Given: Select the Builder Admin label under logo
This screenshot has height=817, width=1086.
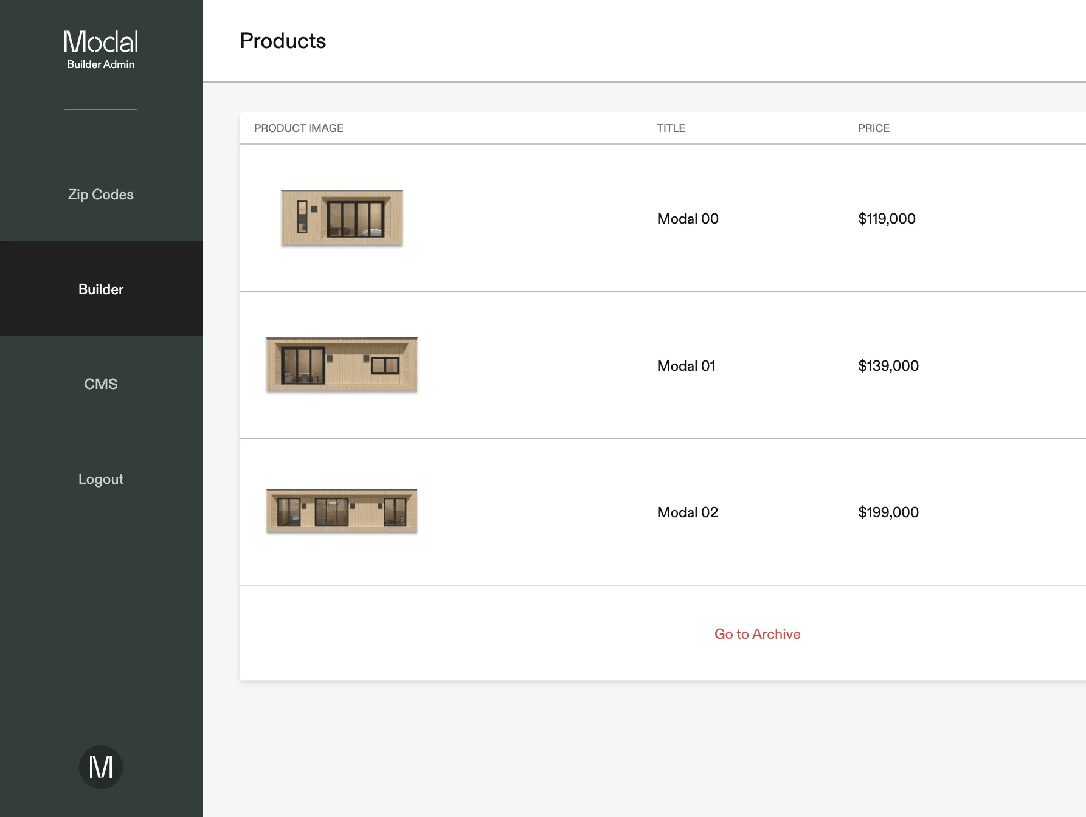Looking at the screenshot, I should coord(101,64).
